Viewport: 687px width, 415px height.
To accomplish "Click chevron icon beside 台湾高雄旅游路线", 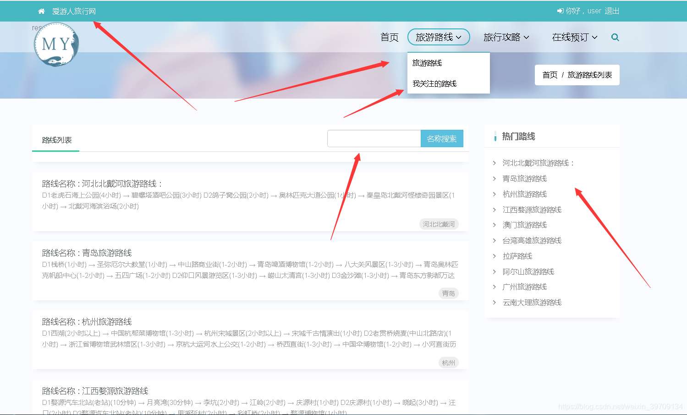I will coord(494,240).
